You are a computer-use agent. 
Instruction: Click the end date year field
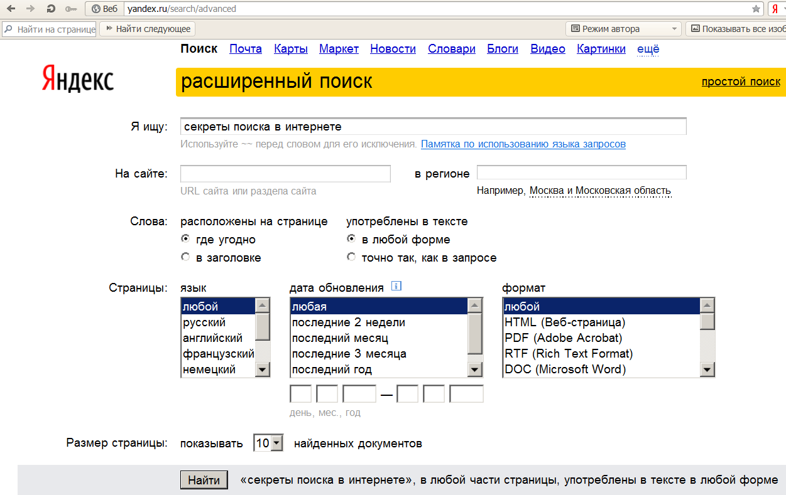(x=466, y=394)
